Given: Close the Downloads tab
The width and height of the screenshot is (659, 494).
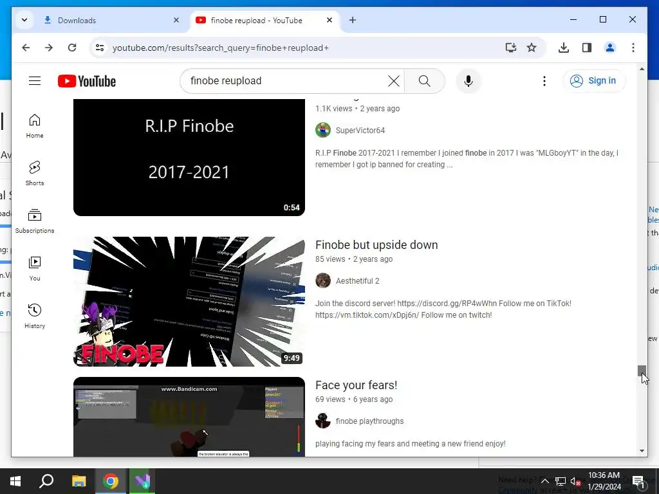Looking at the screenshot, I should point(176,20).
